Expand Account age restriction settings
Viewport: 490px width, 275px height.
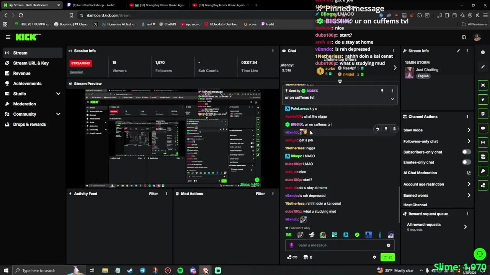point(469,184)
